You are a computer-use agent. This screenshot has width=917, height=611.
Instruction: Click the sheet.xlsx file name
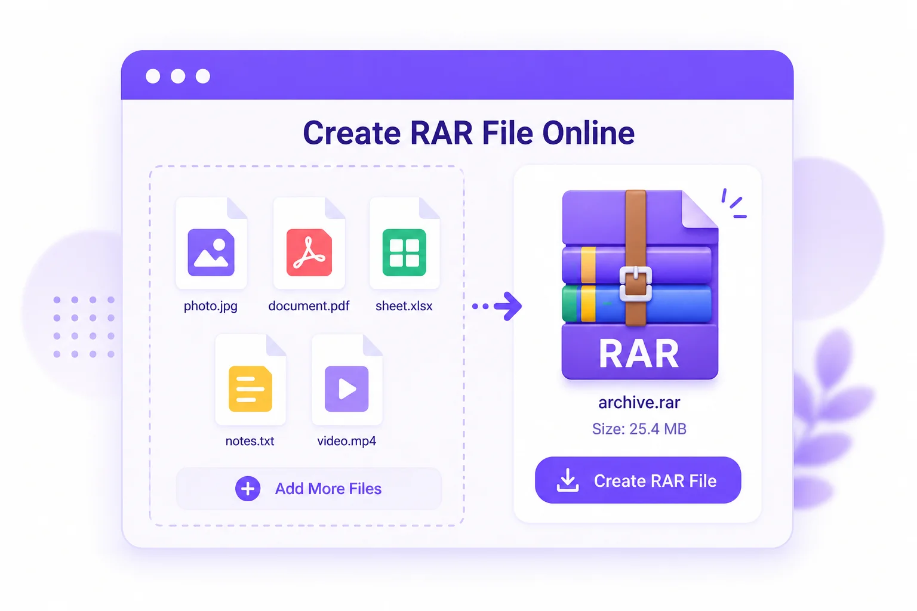(404, 306)
